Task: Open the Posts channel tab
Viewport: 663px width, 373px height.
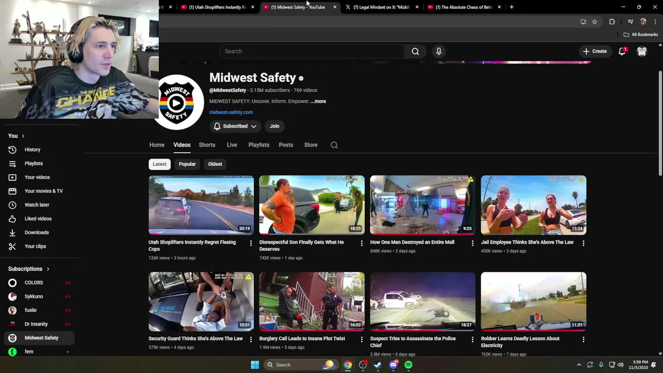Action: pyautogui.click(x=286, y=145)
